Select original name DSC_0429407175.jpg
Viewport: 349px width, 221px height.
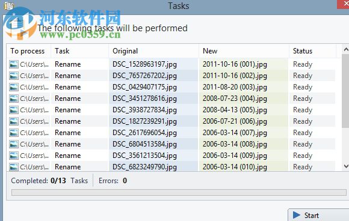144,87
